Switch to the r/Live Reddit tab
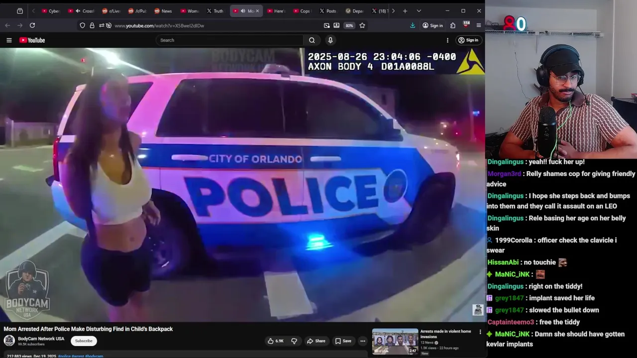Screen dimensions: 637x358 click(x=111, y=11)
